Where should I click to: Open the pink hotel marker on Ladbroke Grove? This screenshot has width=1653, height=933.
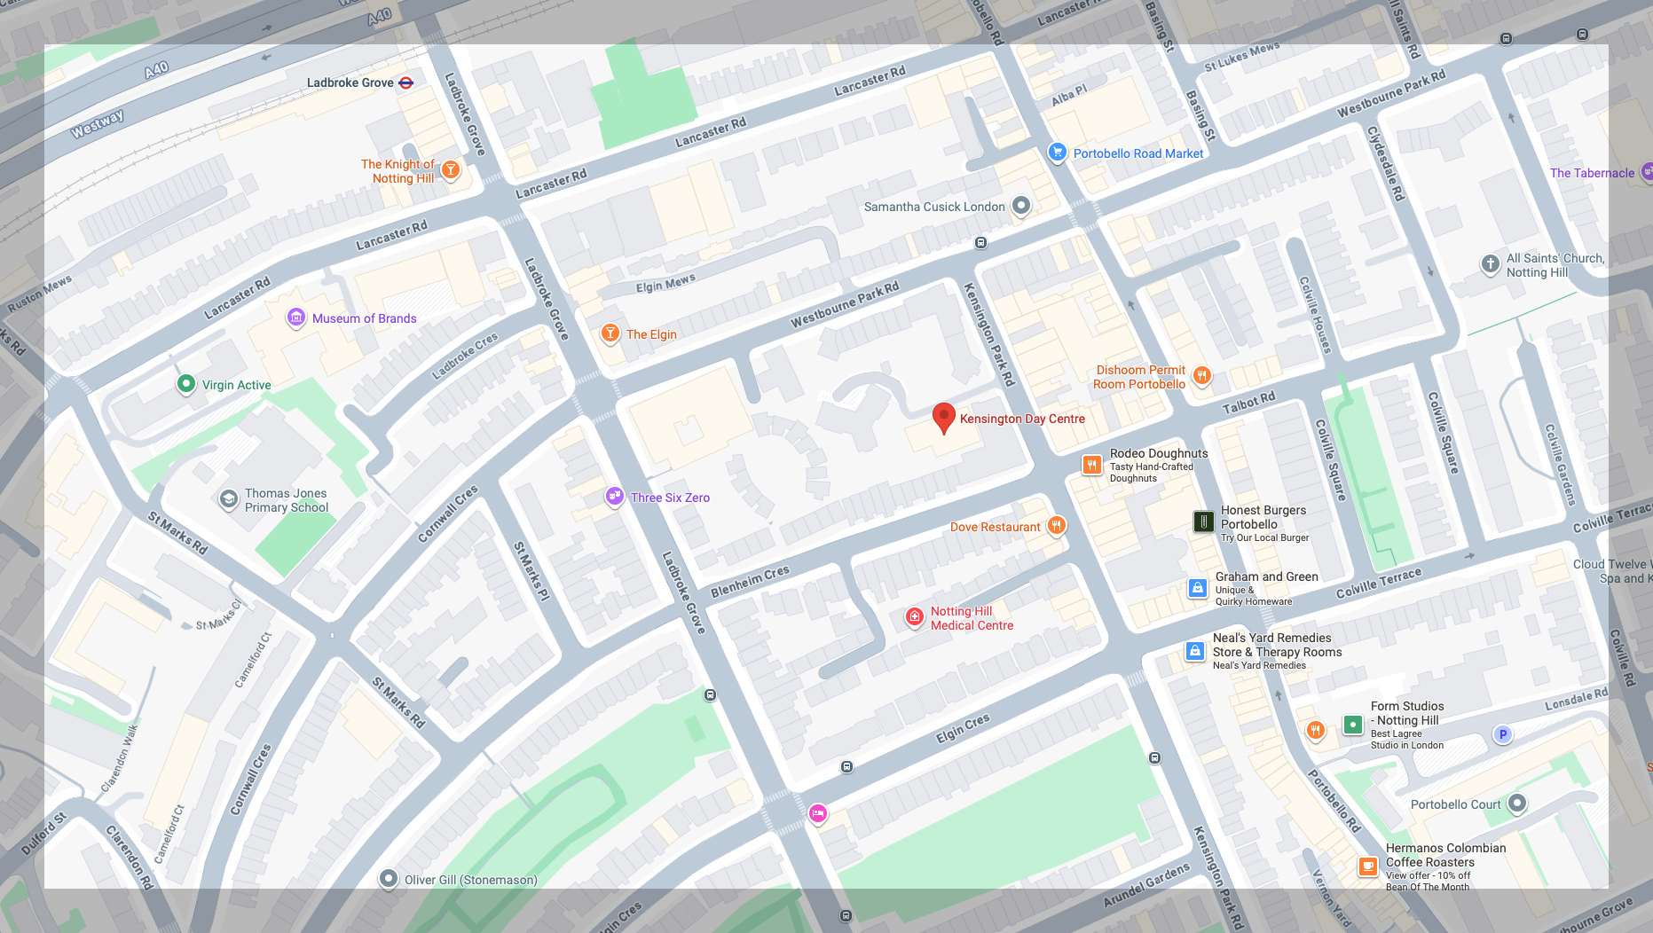tap(817, 813)
